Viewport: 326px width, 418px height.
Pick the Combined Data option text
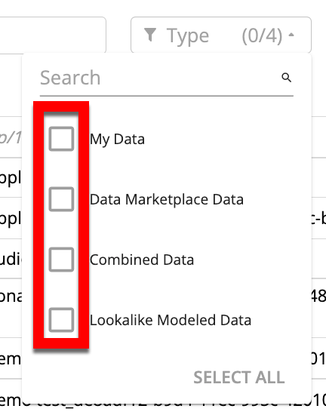[x=142, y=260]
